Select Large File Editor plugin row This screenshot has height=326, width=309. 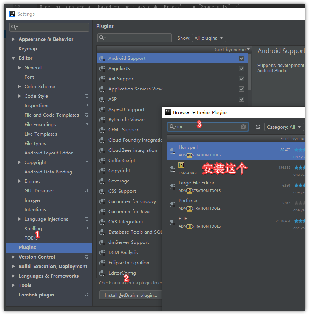[x=236, y=187]
